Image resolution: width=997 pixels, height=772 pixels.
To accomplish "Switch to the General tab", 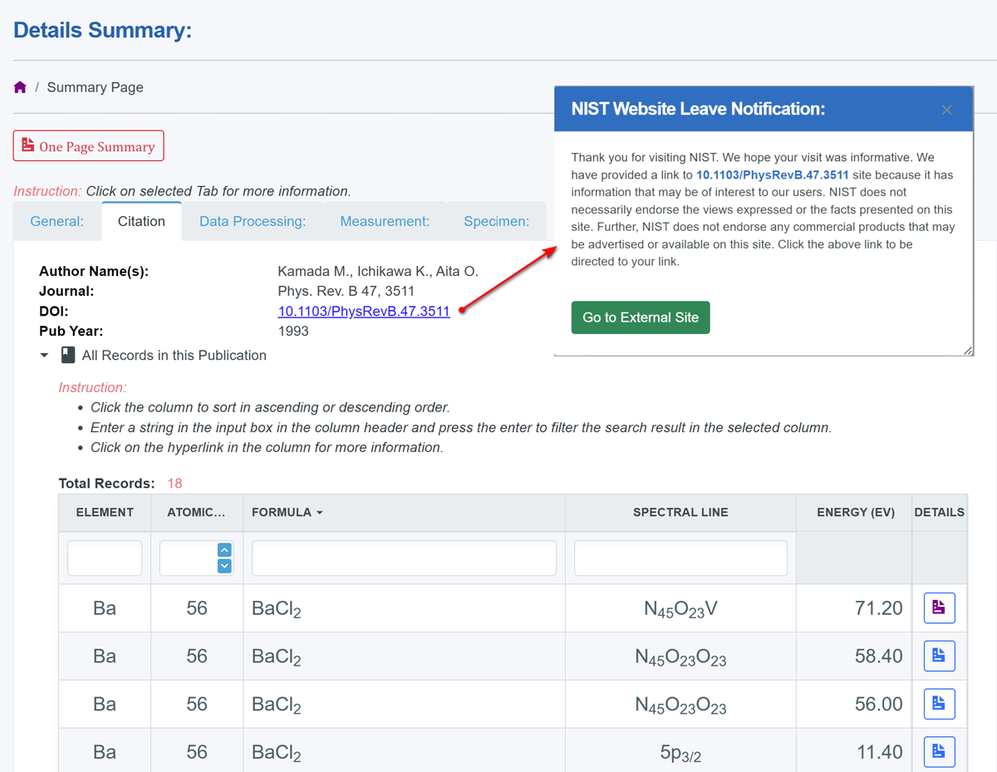I will 57,222.
